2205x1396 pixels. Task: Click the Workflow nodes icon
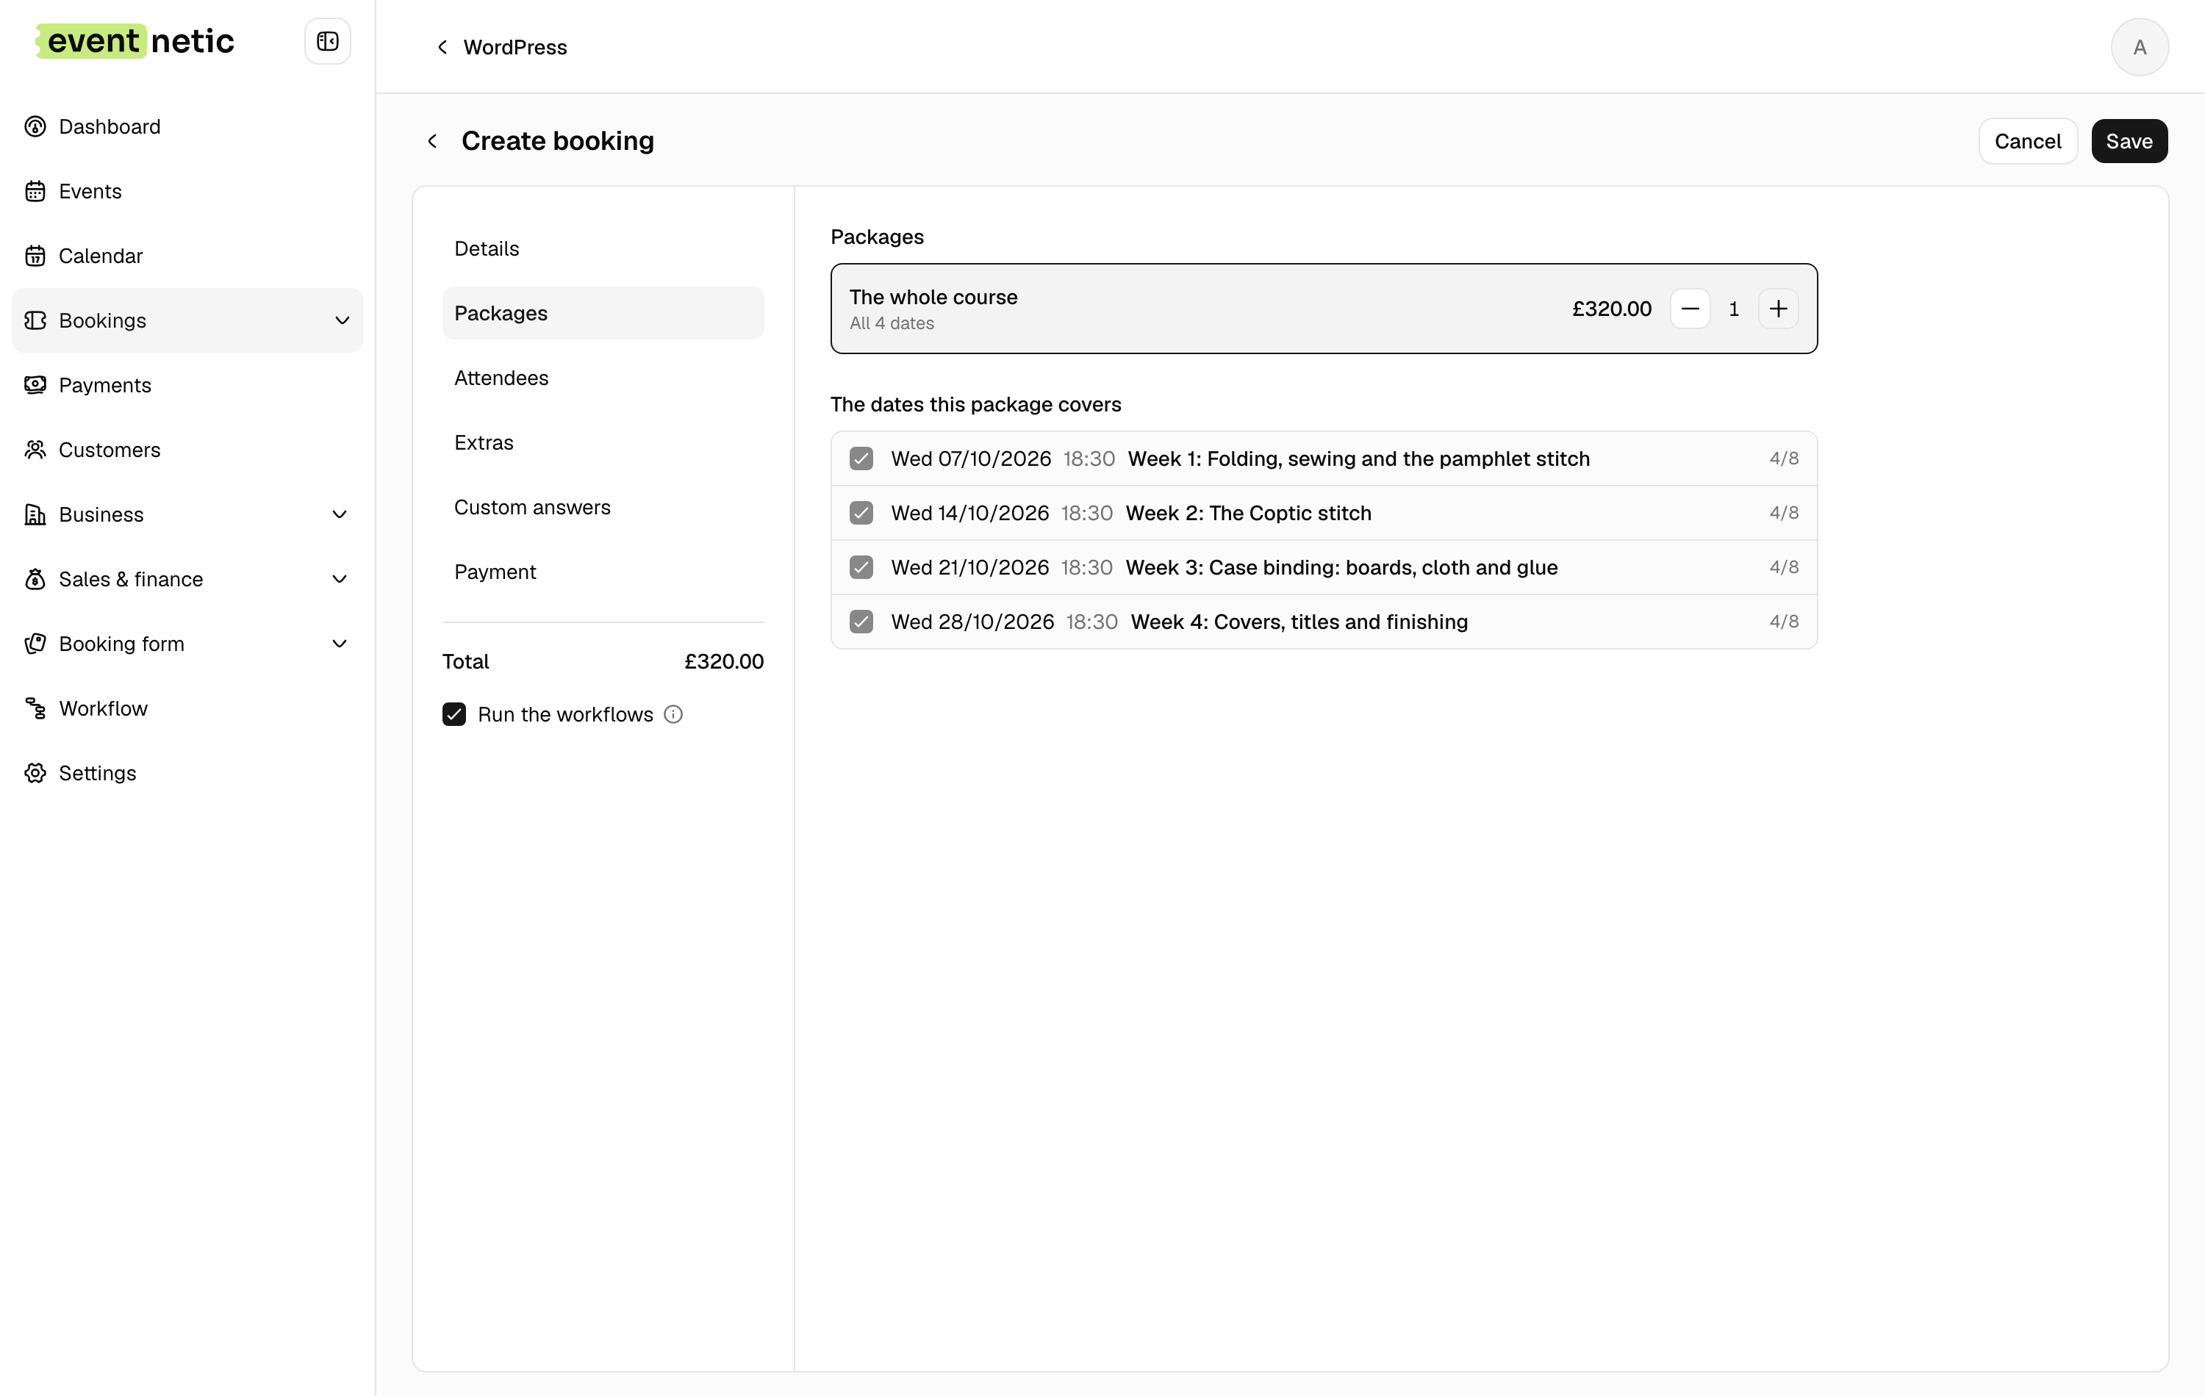coord(35,708)
